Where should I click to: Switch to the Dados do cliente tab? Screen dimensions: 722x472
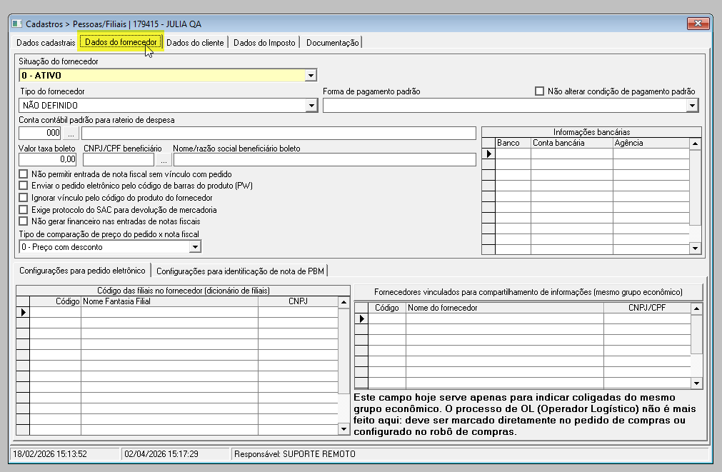[195, 43]
